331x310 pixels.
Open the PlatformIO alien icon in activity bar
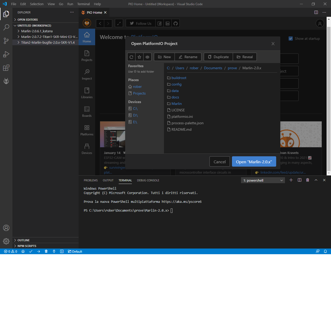point(6,81)
